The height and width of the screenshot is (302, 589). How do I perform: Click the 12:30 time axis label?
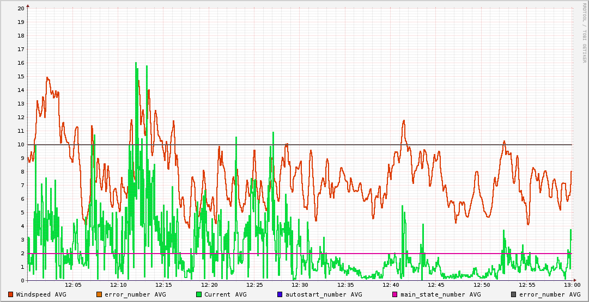pyautogui.click(x=300, y=285)
